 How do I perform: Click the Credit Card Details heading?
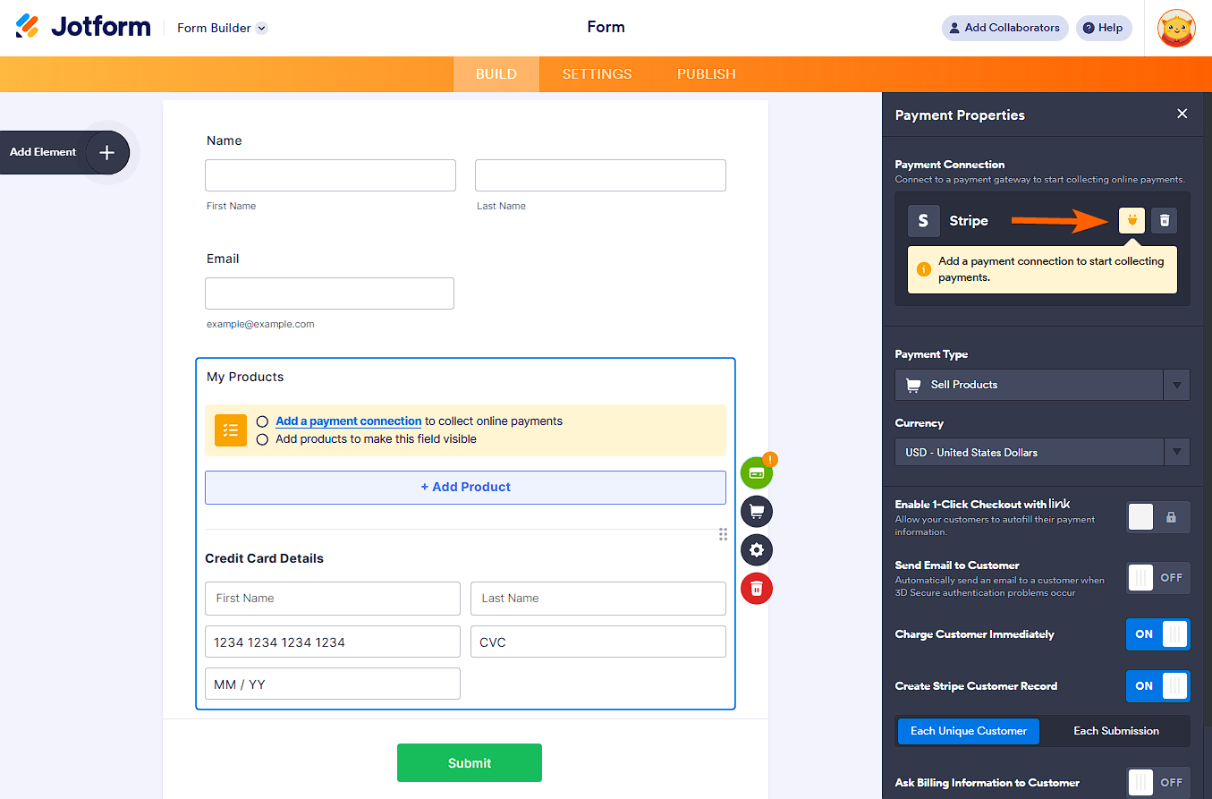[264, 558]
